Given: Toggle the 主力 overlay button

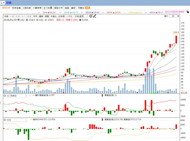Looking at the screenshot, I should (x=24, y=16).
